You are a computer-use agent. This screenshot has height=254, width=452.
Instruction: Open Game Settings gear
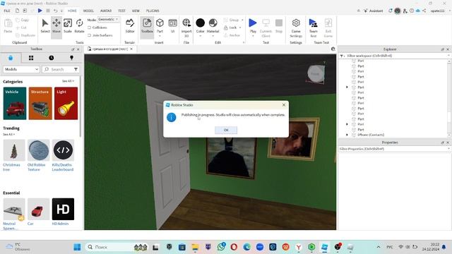(296, 28)
